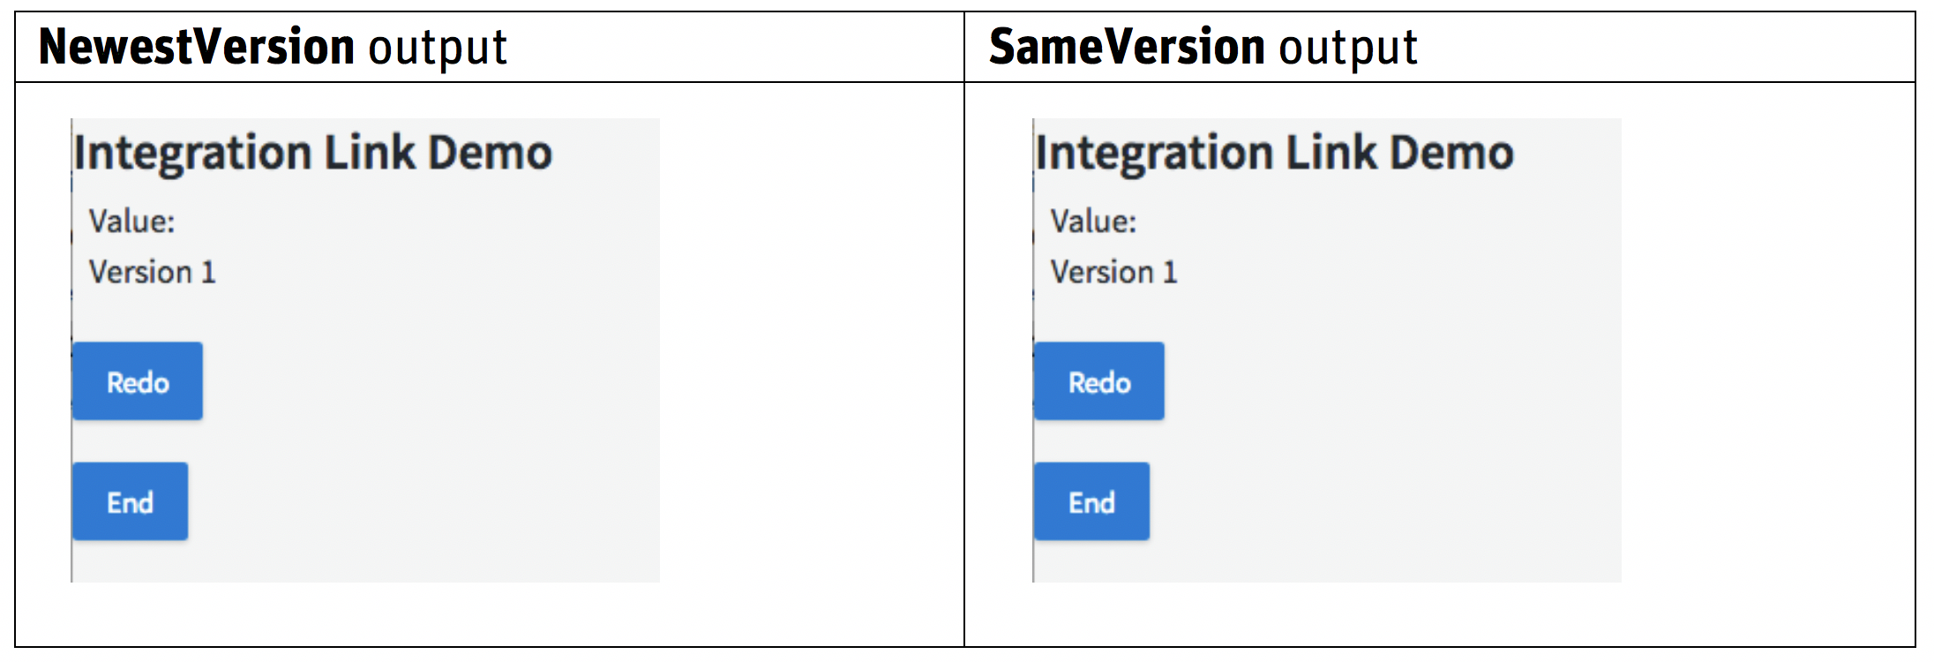Click the Integration Link Demo heading on the left

tap(315, 151)
